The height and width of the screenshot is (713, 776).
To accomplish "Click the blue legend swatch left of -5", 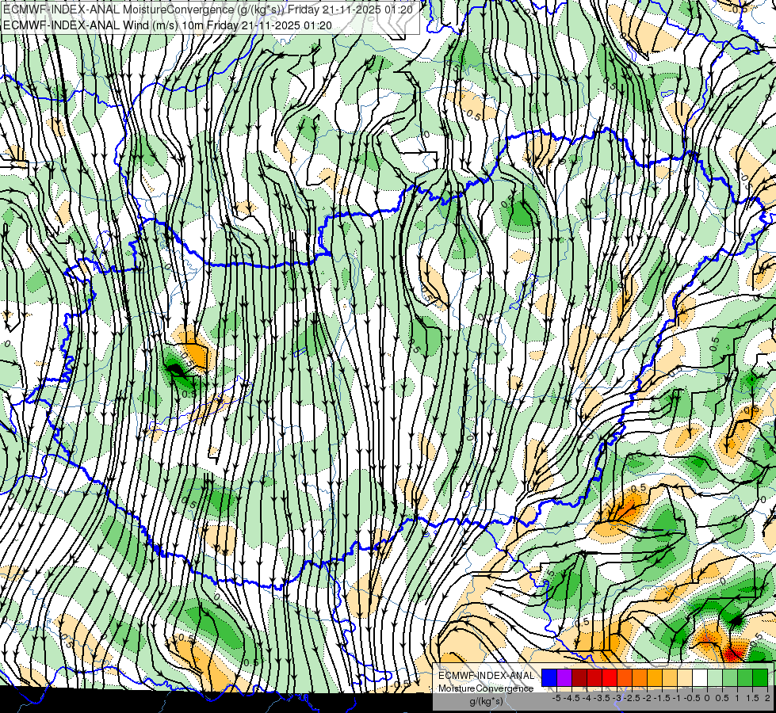I will pyautogui.click(x=549, y=677).
